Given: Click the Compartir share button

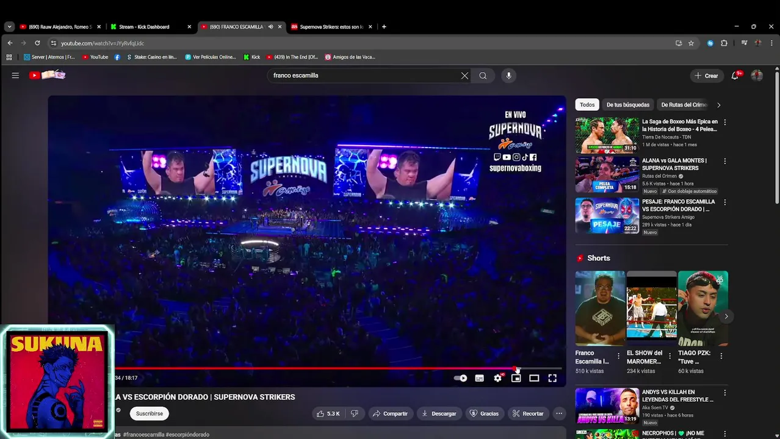Looking at the screenshot, I should [x=389, y=413].
